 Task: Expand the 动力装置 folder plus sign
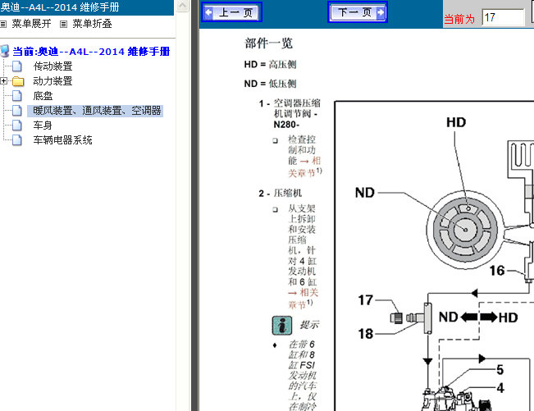4,81
